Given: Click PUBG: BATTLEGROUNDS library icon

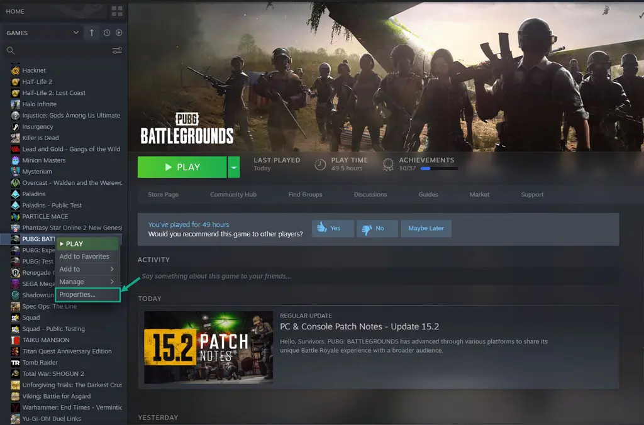Looking at the screenshot, I should [15, 238].
